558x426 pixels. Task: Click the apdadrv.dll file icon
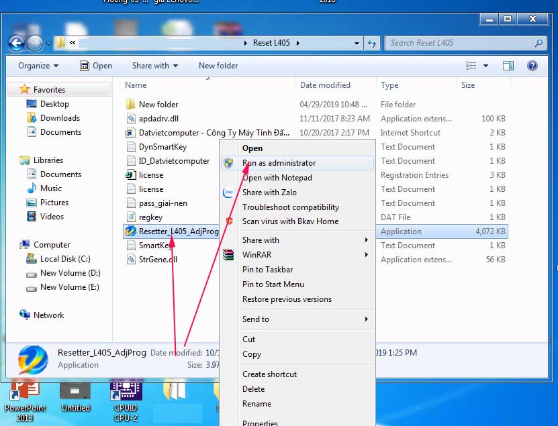[131, 119]
